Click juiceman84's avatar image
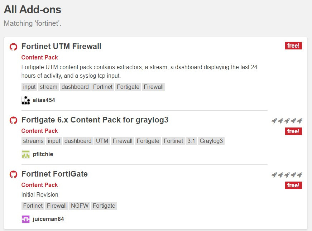Image resolution: width=312 pixels, height=231 pixels. pyautogui.click(x=25, y=219)
